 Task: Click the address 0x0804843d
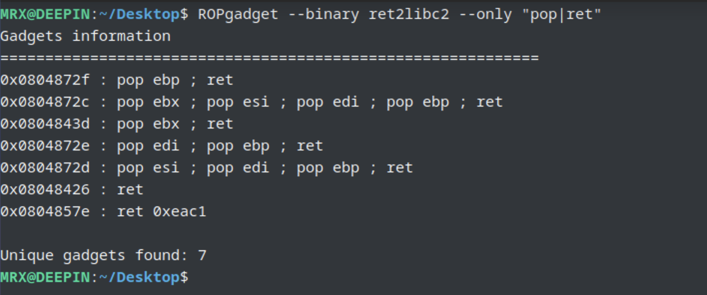click(45, 124)
